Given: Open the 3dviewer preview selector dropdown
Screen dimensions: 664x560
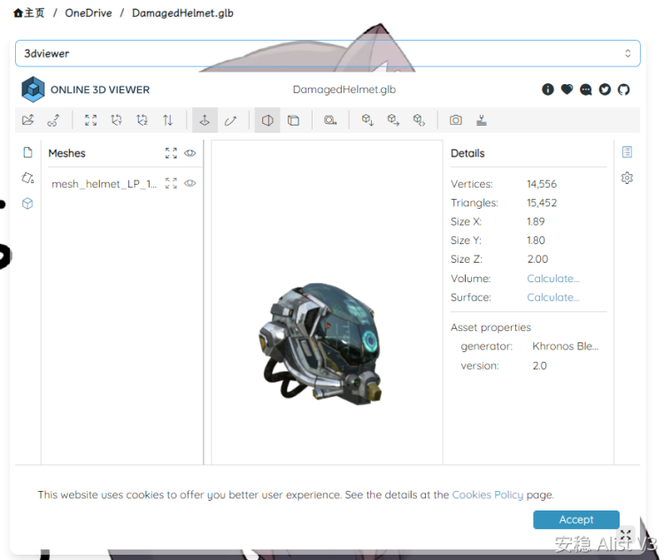Looking at the screenshot, I should point(327,53).
